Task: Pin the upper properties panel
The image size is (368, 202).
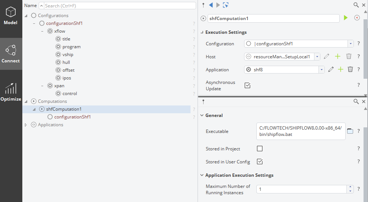Action: pyautogui.click(x=203, y=5)
